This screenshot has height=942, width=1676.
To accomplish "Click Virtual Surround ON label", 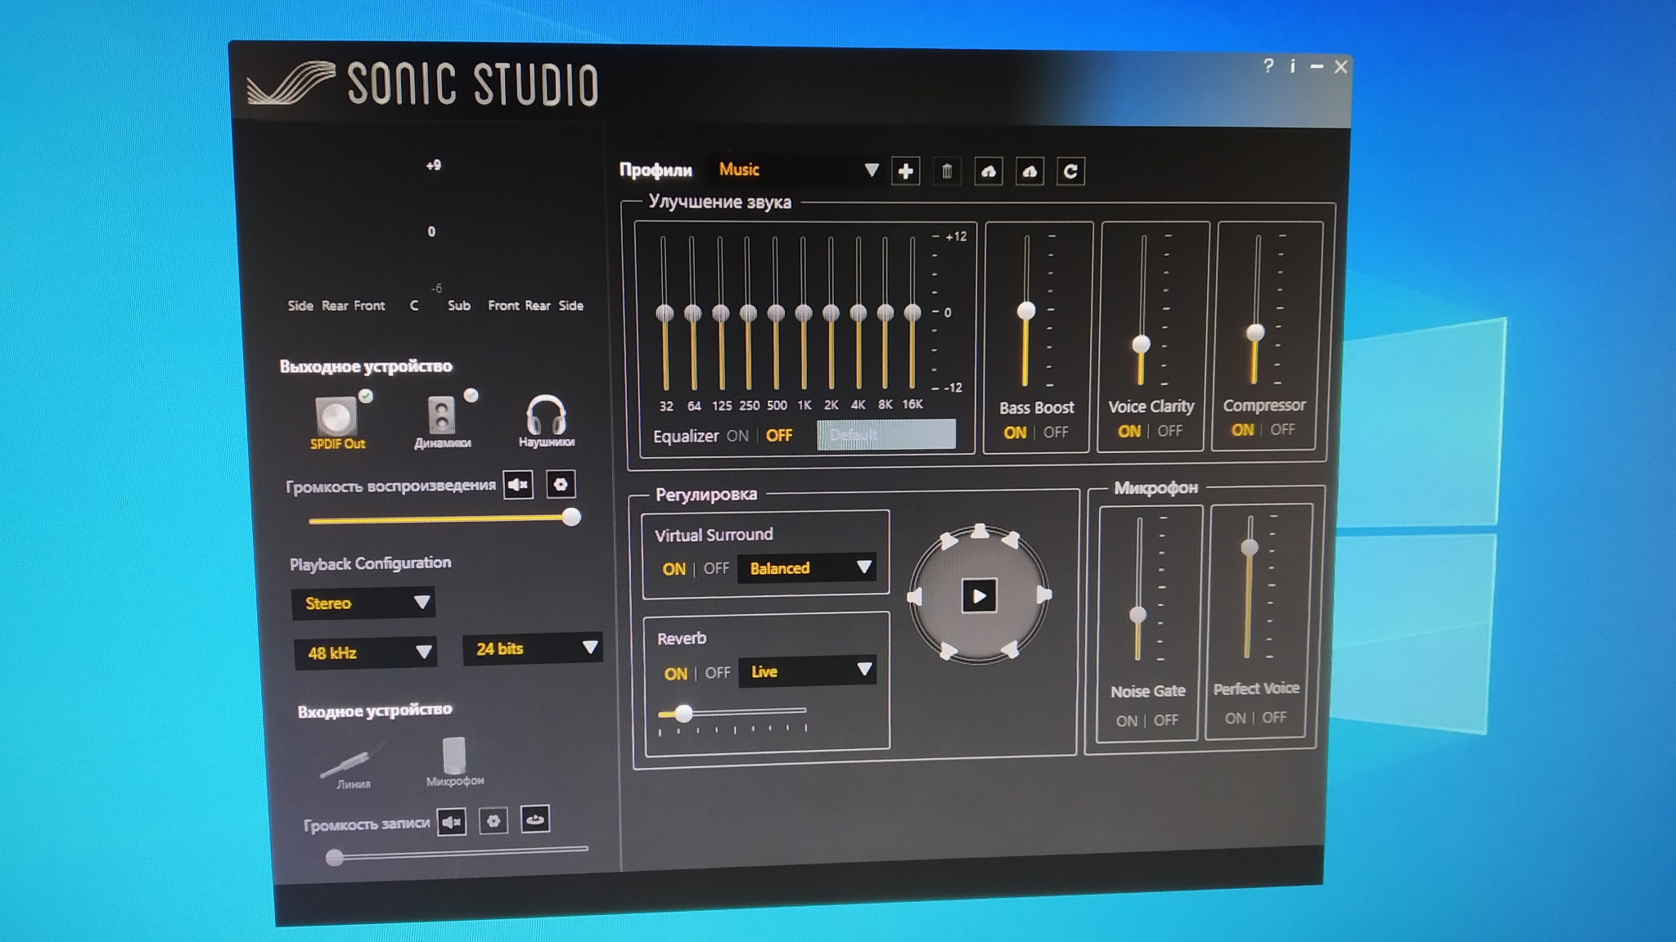I will point(674,569).
